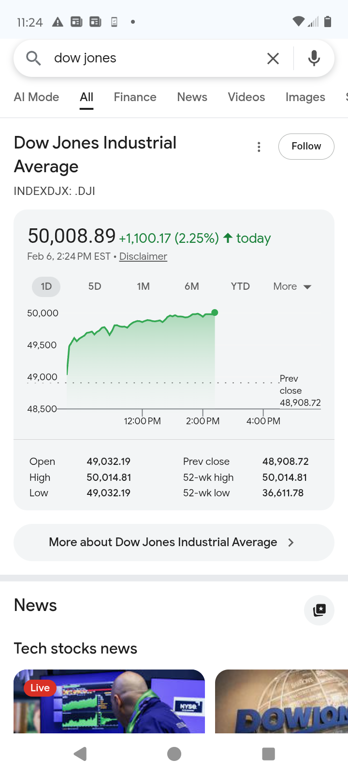Open the AI Mode tab
The image size is (348, 774).
pyautogui.click(x=36, y=97)
